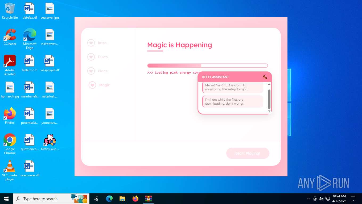Show hidden system tray icons
This screenshot has width=362, height=204.
pyautogui.click(x=308, y=199)
